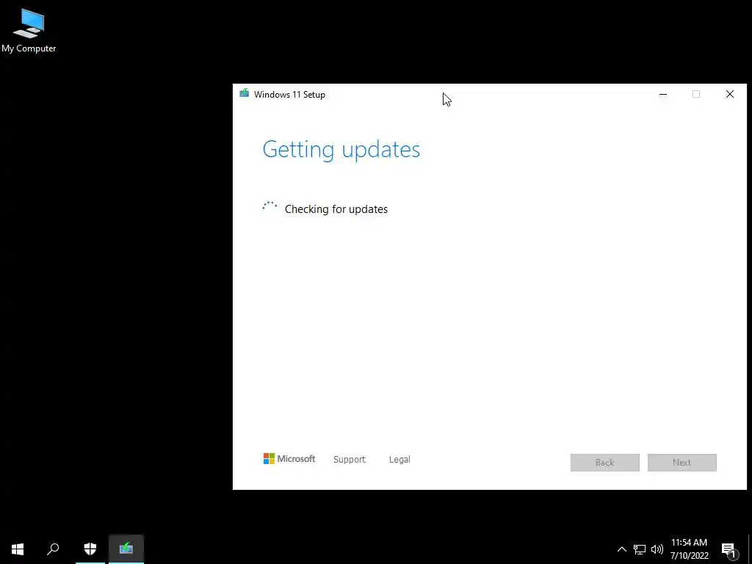
Task: Click the Next button
Action: pos(682,463)
